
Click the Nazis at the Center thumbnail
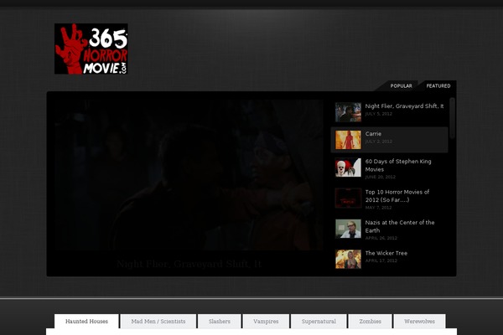[348, 229]
